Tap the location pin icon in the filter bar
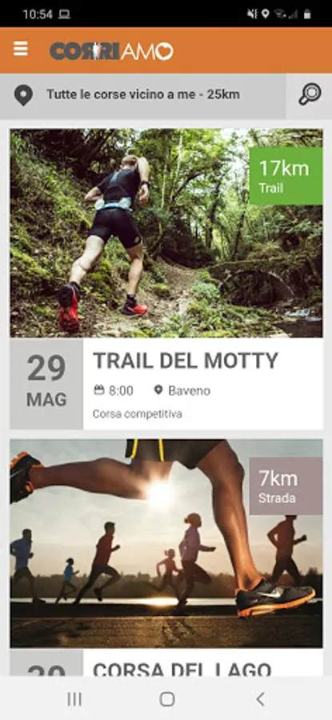 pos(23,95)
